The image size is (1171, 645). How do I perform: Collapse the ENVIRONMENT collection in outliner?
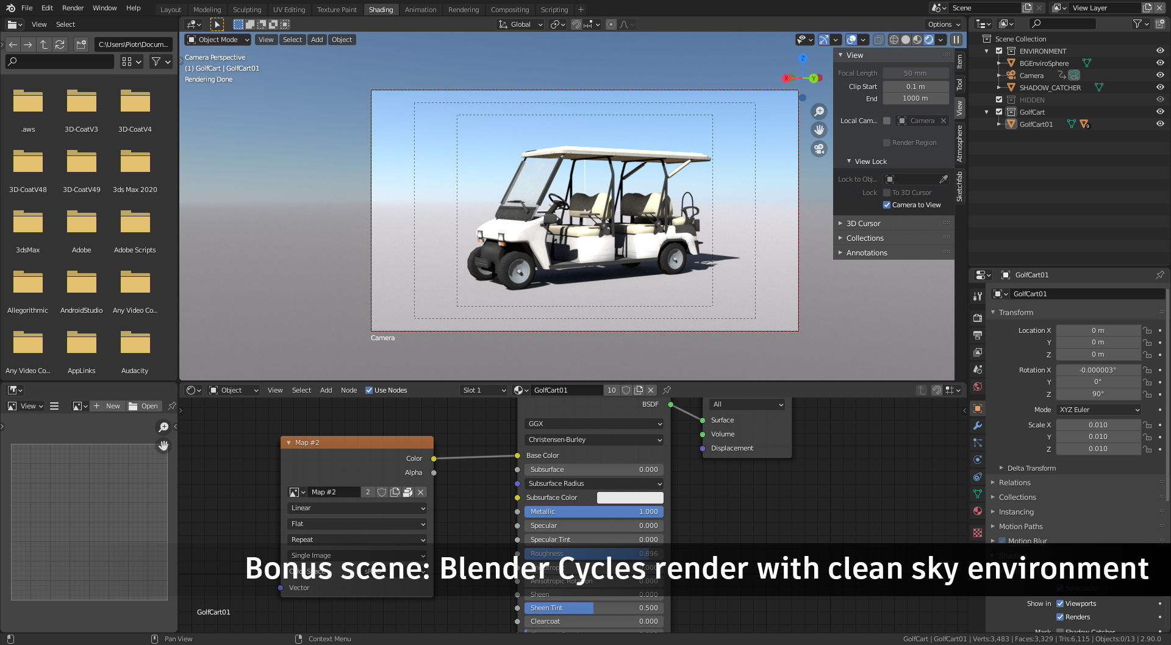(x=987, y=51)
